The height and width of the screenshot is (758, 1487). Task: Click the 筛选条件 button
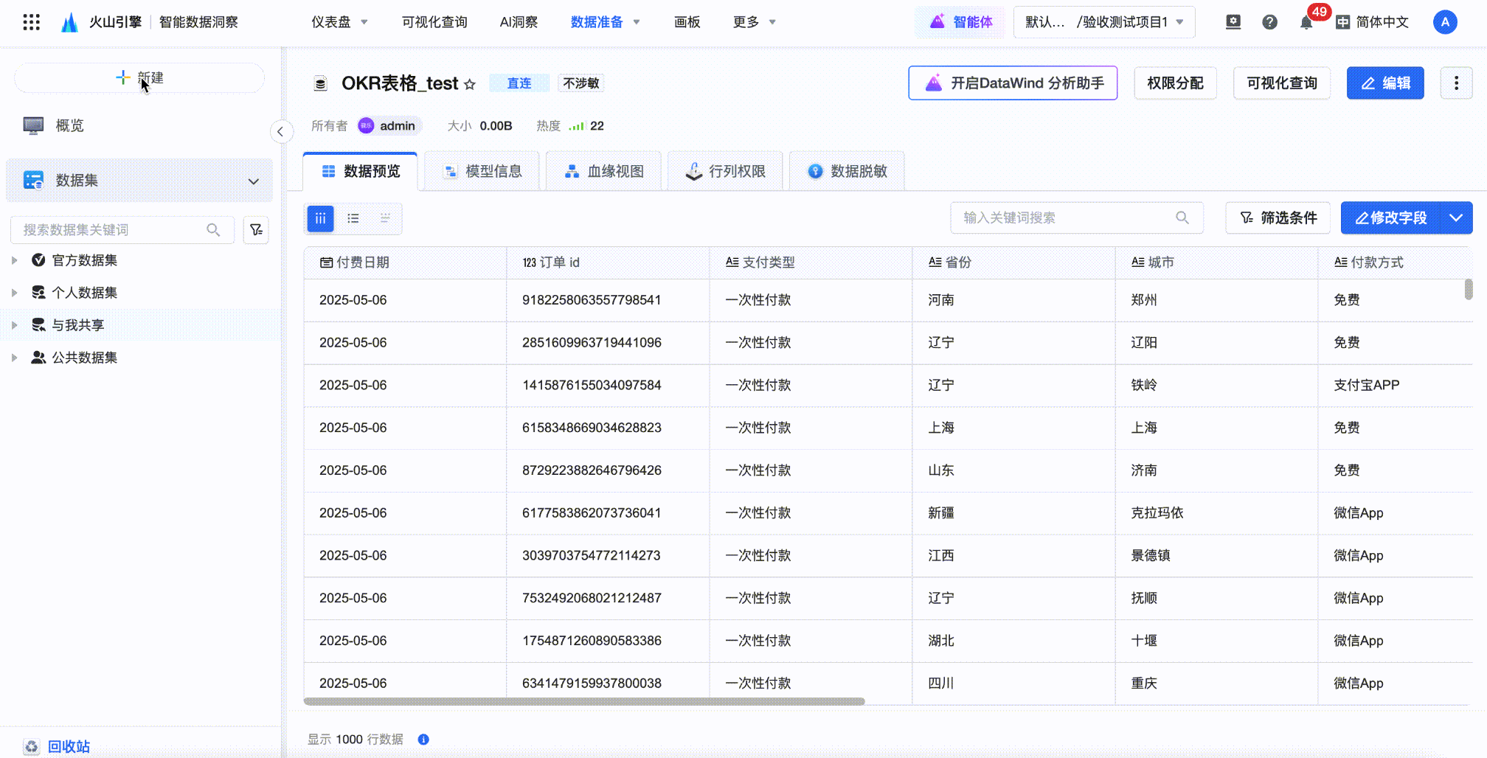pos(1278,218)
